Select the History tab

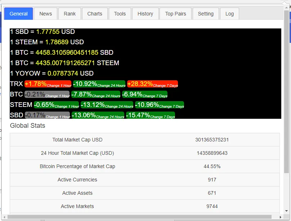tap(145, 14)
